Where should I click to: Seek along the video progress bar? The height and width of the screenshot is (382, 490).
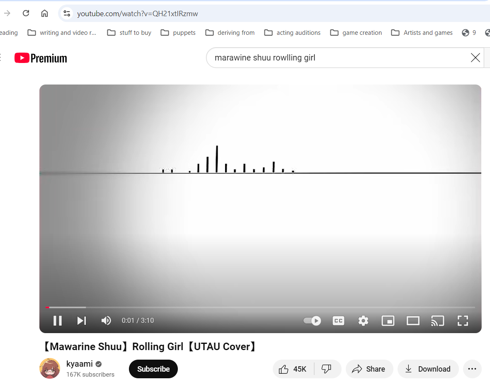[260, 307]
